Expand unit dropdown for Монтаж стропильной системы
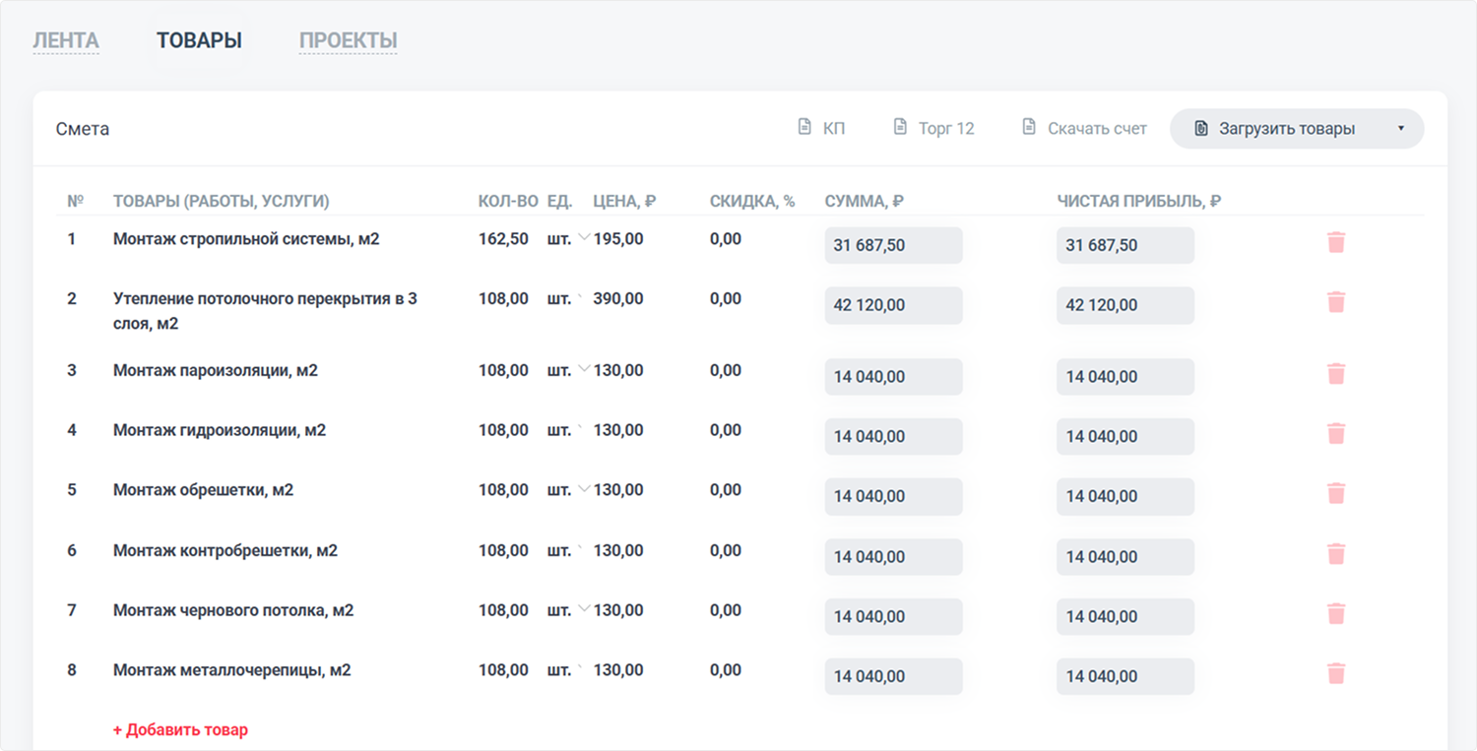1477x751 pixels. [583, 238]
